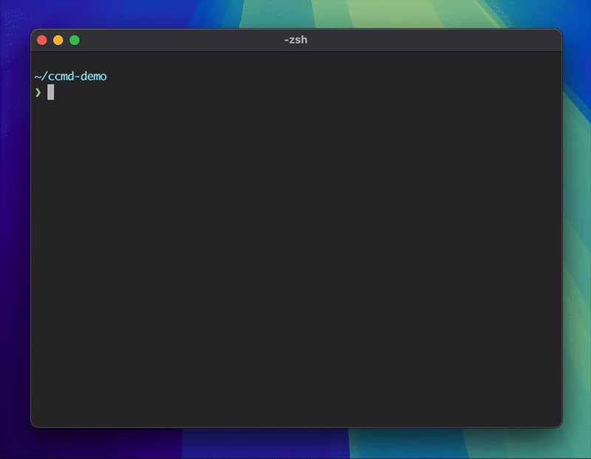Click the word demo in the path

tap(93, 77)
